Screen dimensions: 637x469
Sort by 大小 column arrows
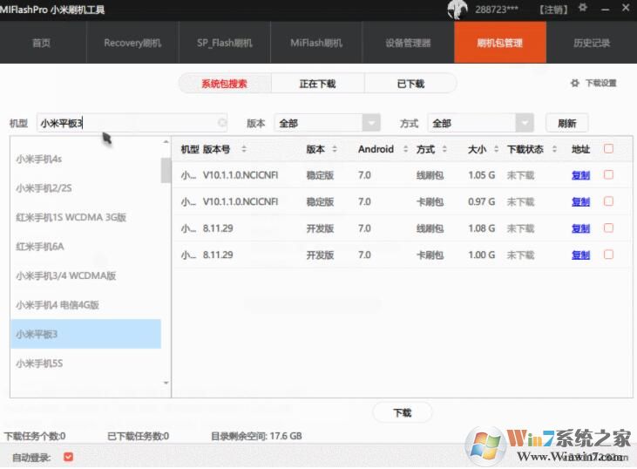(496, 149)
